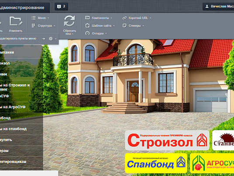Viewport: 234px width, 176px height.
Task: Click the Станвек hedgehog brand banner
Action: point(223,140)
